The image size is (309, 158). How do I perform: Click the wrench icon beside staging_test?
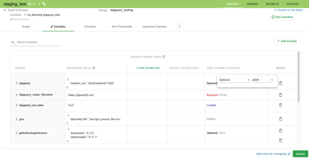tap(44, 4)
